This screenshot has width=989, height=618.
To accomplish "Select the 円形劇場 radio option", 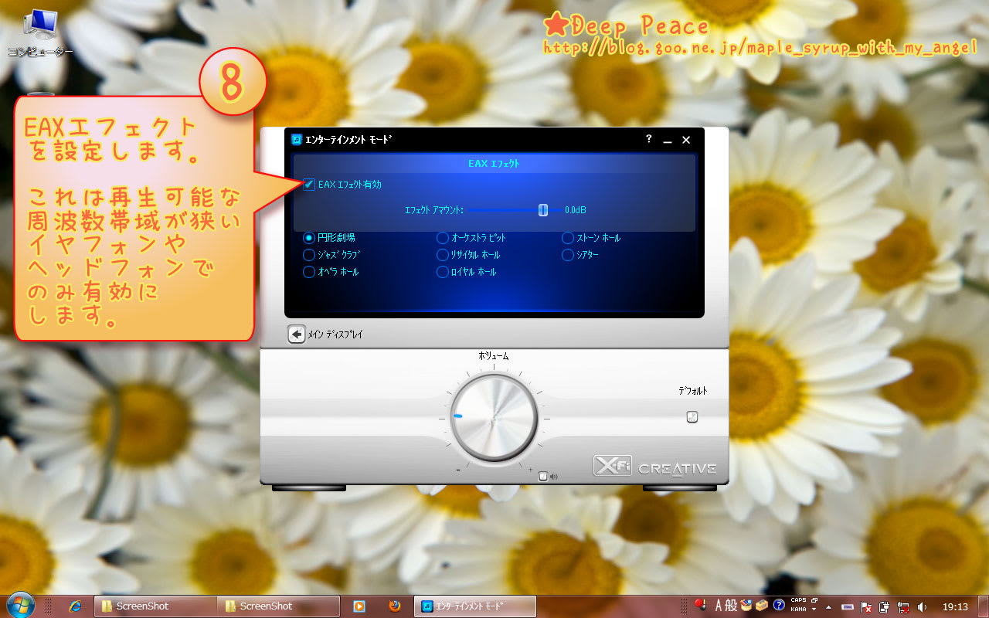I will point(309,238).
